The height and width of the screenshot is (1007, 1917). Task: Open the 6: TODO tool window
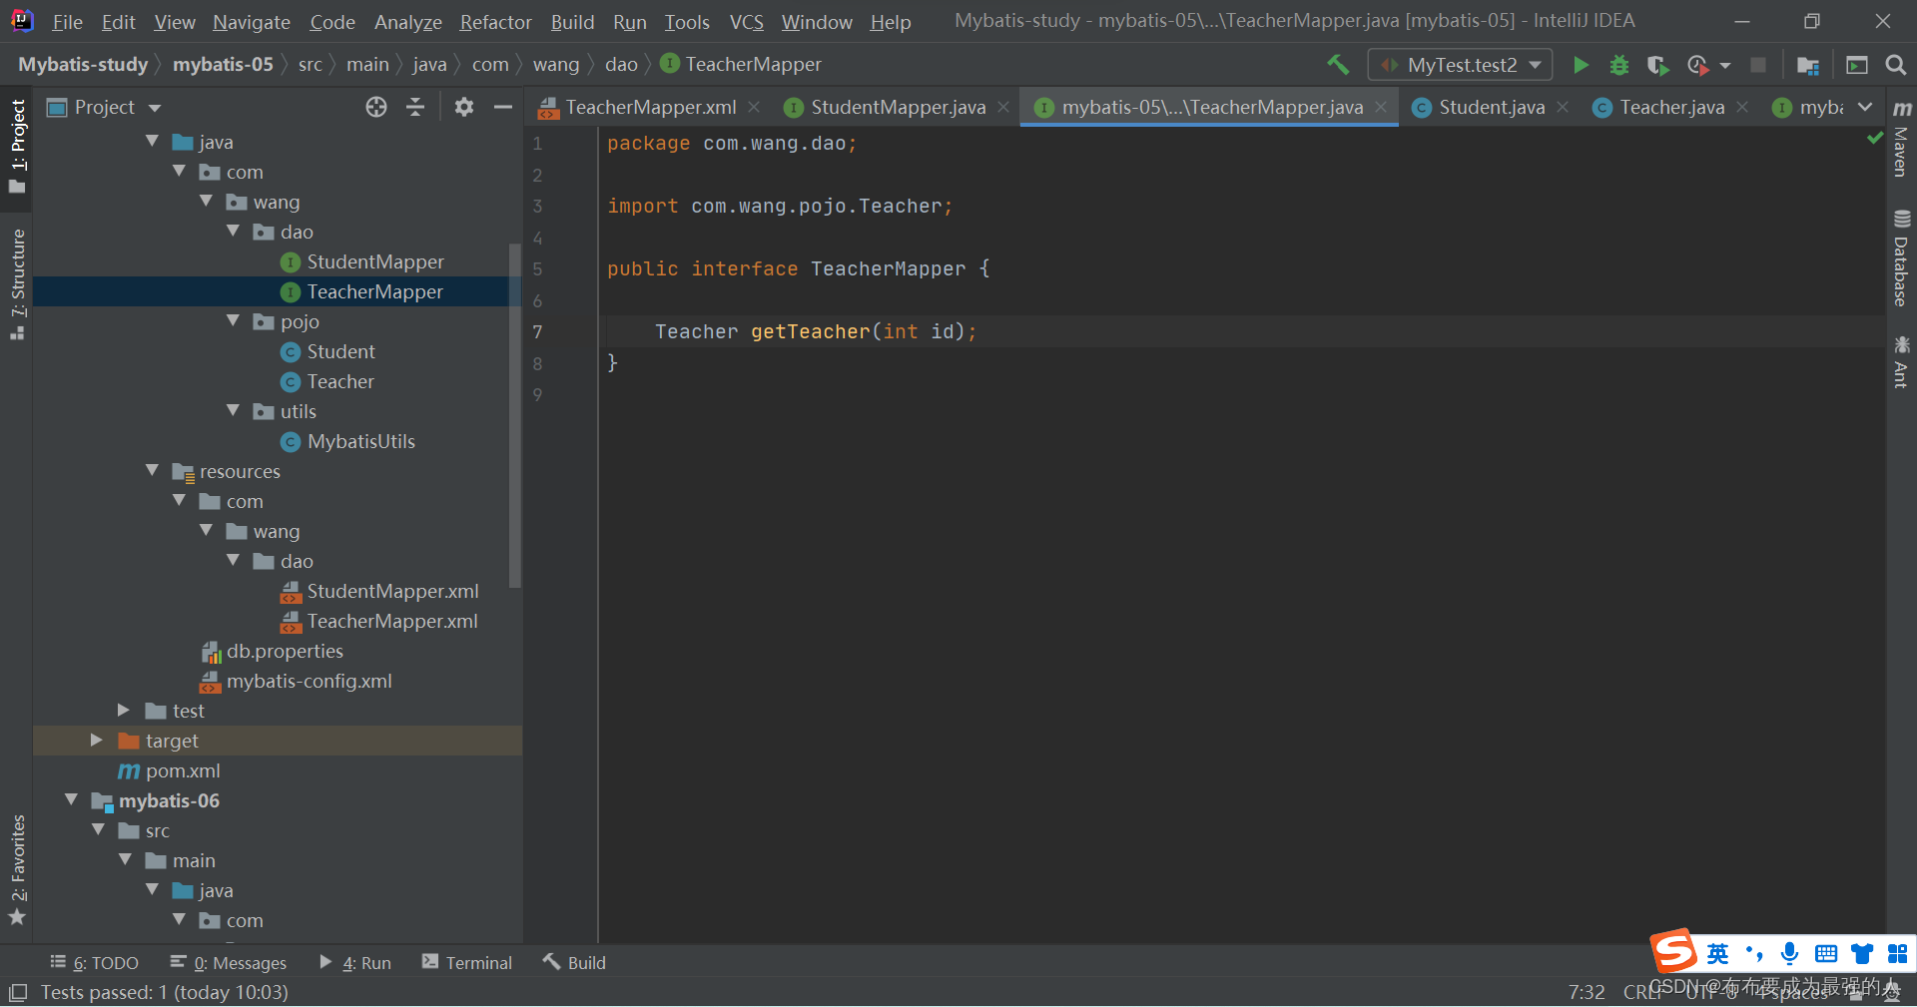tap(95, 963)
